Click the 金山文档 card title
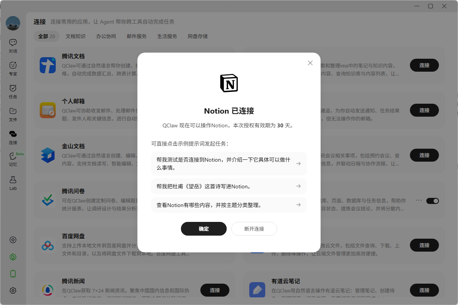The height and width of the screenshot is (305, 458). 73,146
